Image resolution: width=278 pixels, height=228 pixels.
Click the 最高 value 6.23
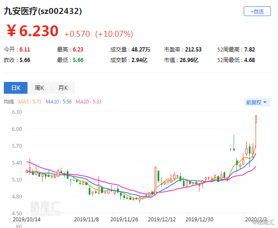pos(78,49)
